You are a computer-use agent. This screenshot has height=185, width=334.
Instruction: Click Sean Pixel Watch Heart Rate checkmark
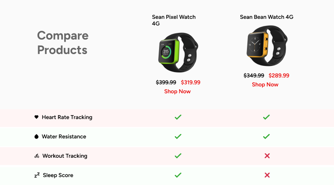(178, 117)
